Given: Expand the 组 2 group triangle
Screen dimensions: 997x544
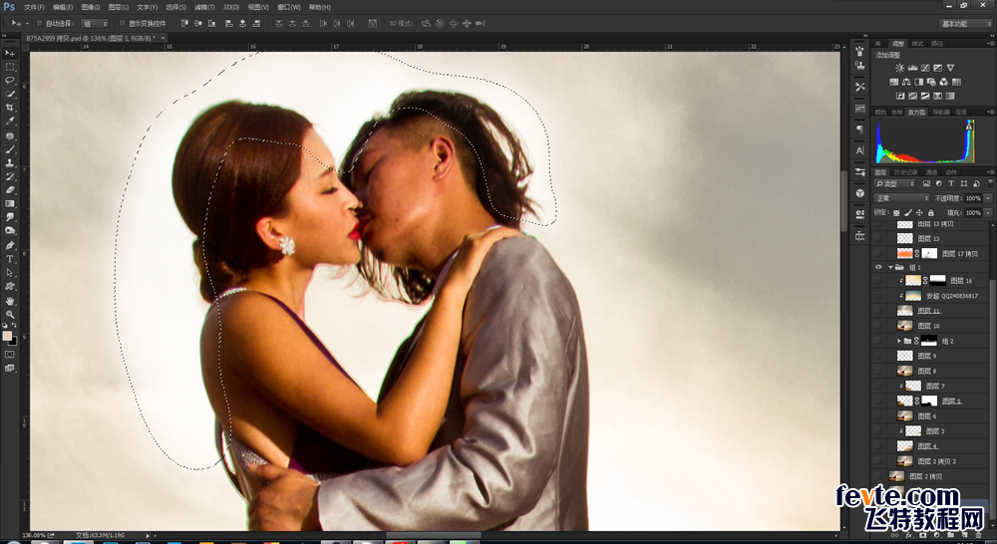Looking at the screenshot, I should 898,341.
